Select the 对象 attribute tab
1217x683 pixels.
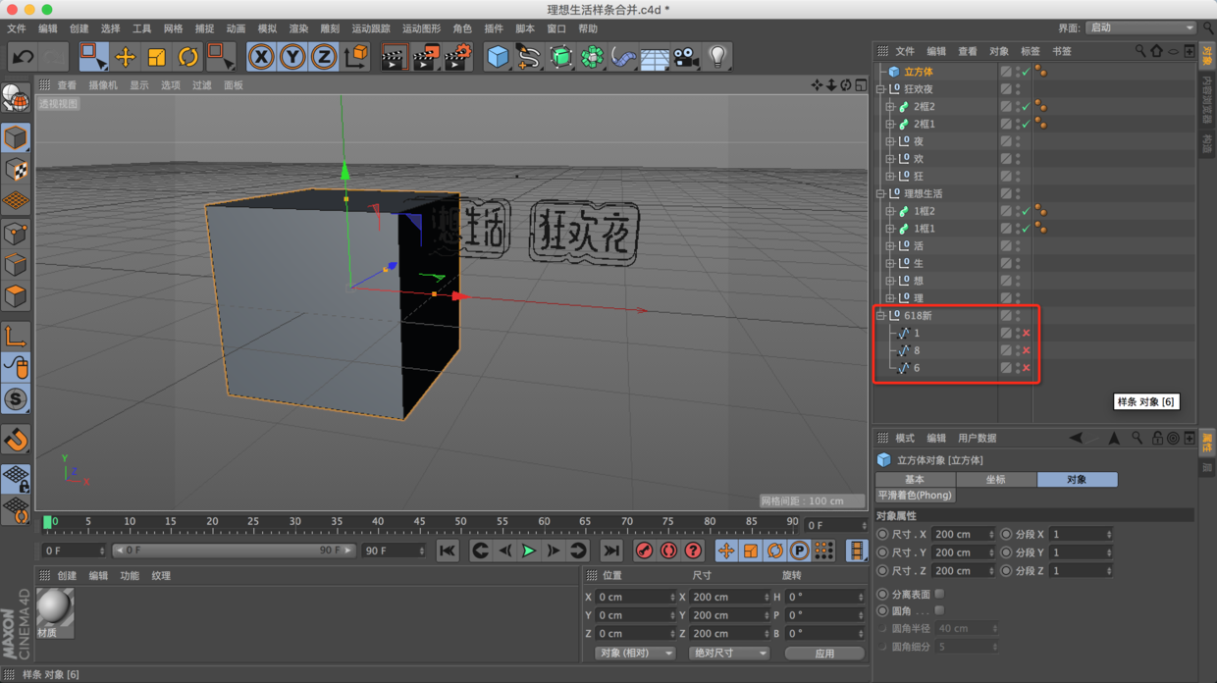1077,479
